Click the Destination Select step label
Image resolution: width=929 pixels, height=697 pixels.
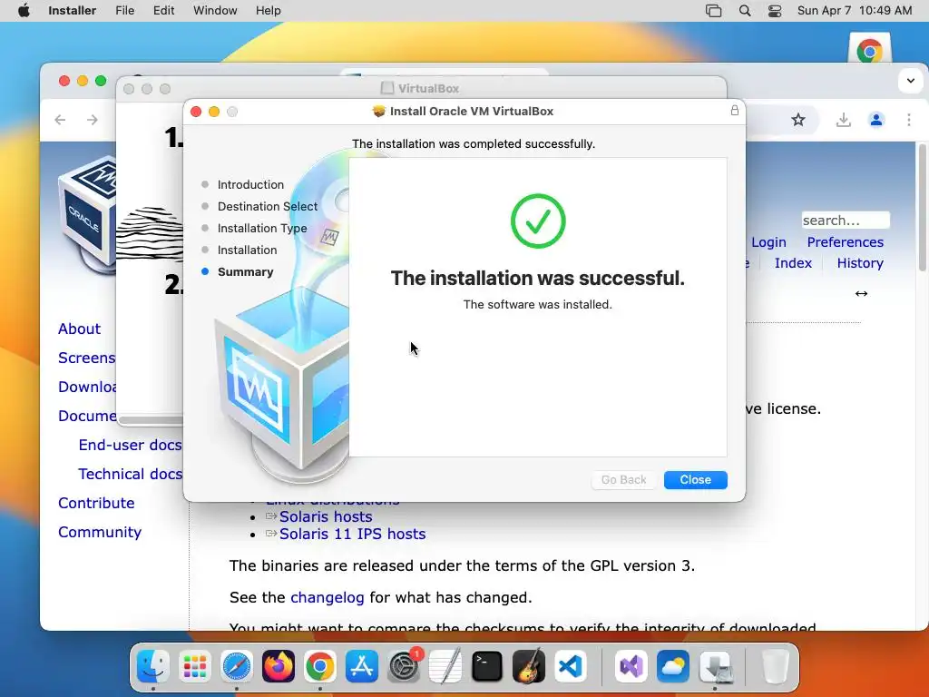pos(268,206)
